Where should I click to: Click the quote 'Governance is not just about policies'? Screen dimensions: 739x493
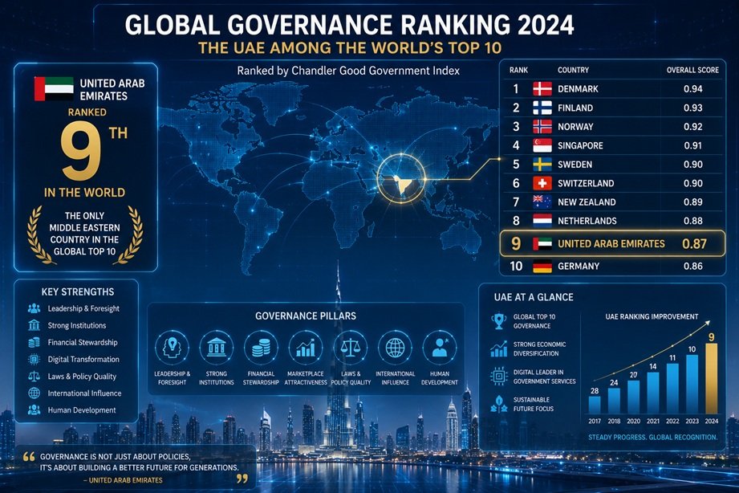115,457
